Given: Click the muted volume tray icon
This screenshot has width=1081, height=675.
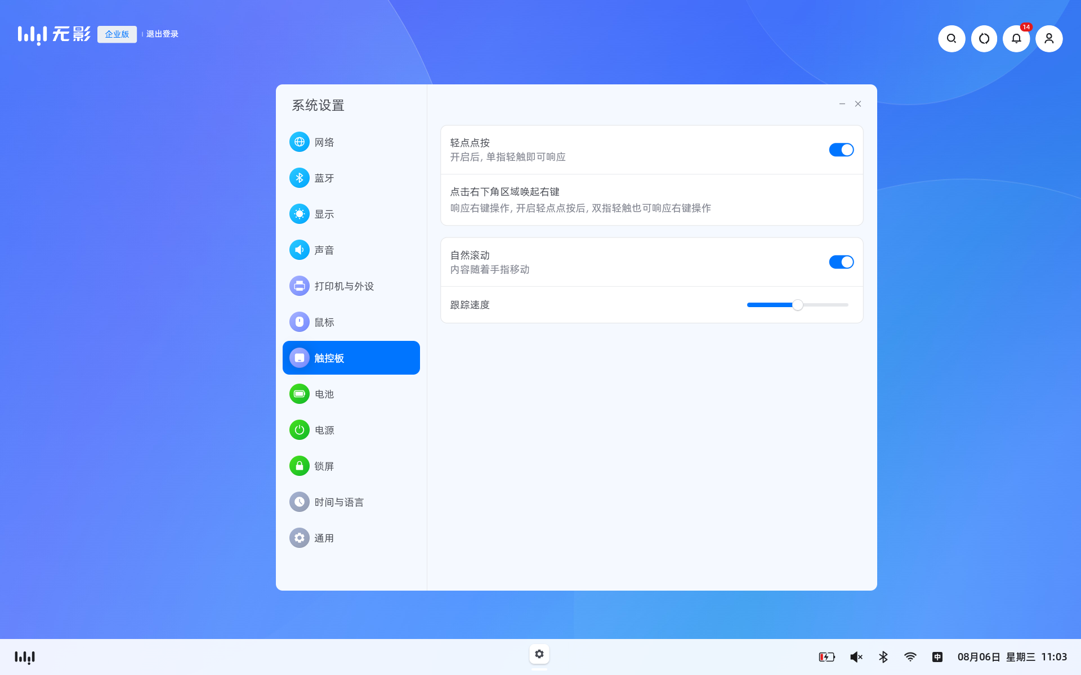Looking at the screenshot, I should point(856,657).
